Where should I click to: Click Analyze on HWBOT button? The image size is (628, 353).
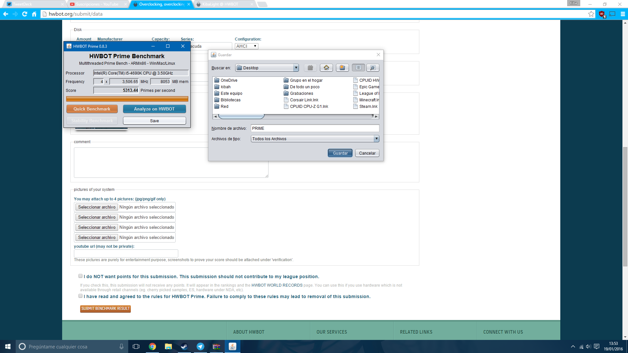(154, 109)
